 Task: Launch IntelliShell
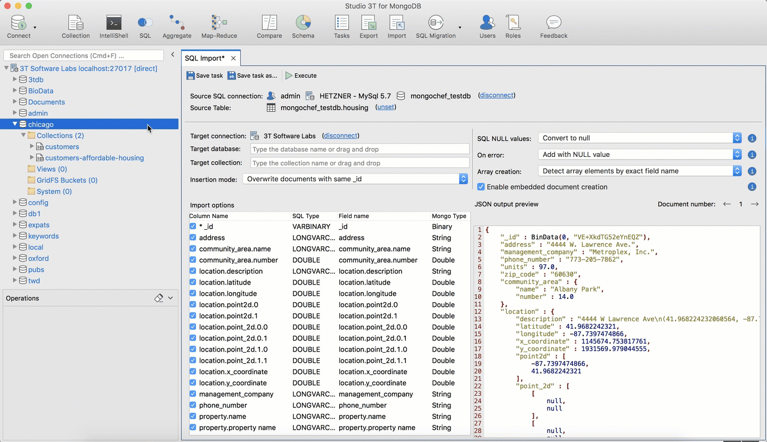pos(113,27)
